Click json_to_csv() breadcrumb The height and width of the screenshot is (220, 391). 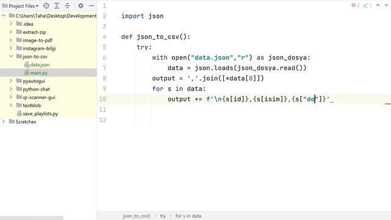point(137,216)
